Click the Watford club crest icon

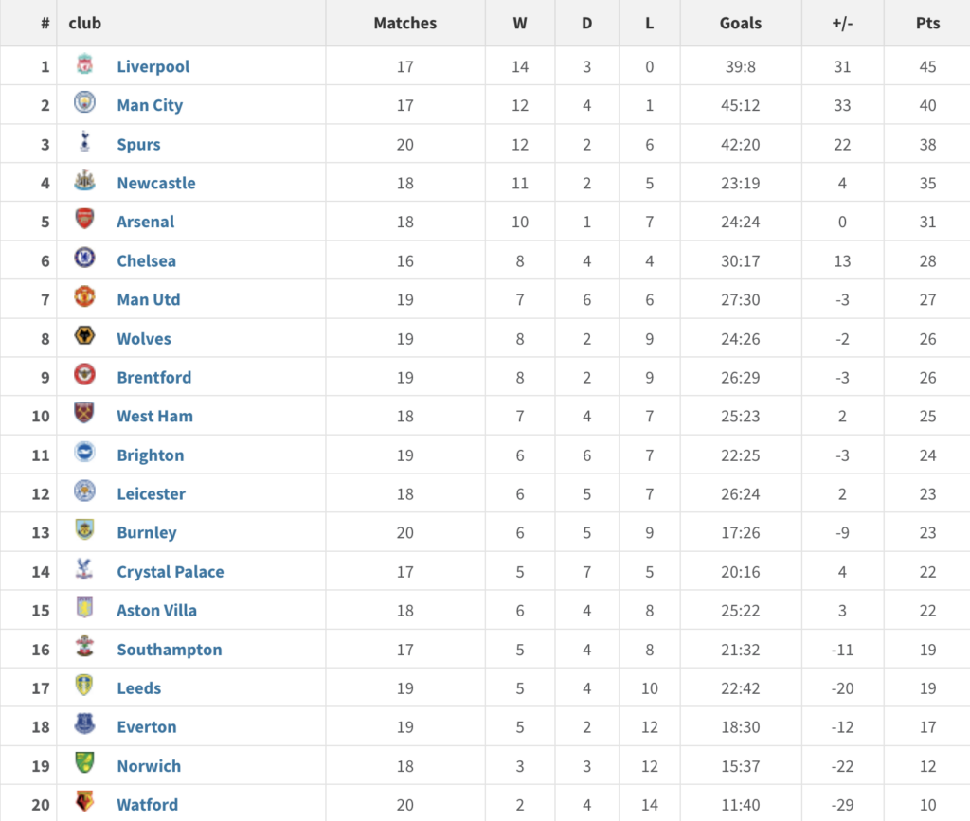[x=84, y=801]
